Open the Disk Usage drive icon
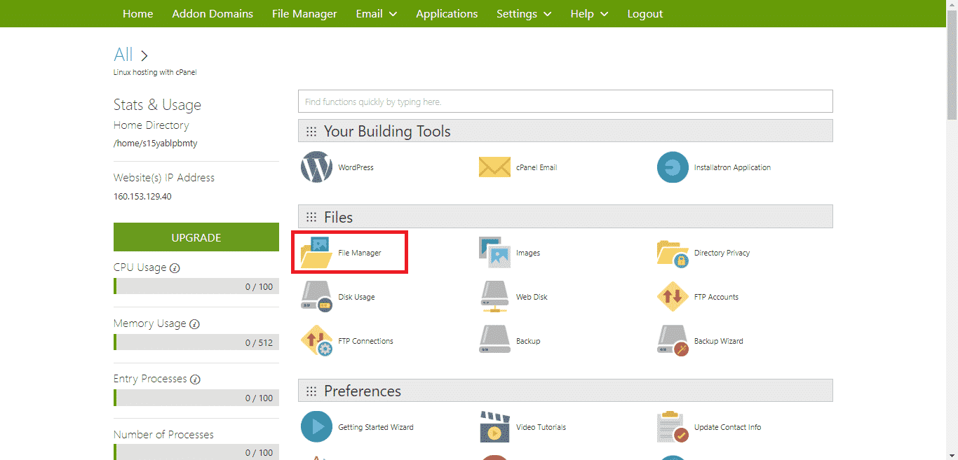The height and width of the screenshot is (460, 958). [316, 297]
